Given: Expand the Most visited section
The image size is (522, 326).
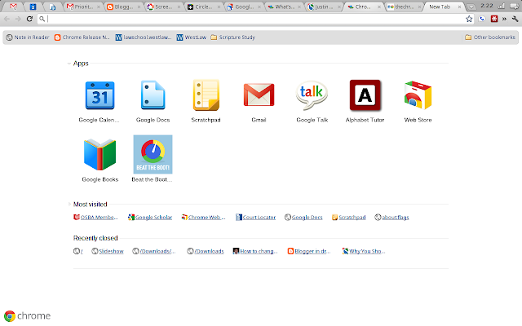Looking at the screenshot, I should [69, 205].
